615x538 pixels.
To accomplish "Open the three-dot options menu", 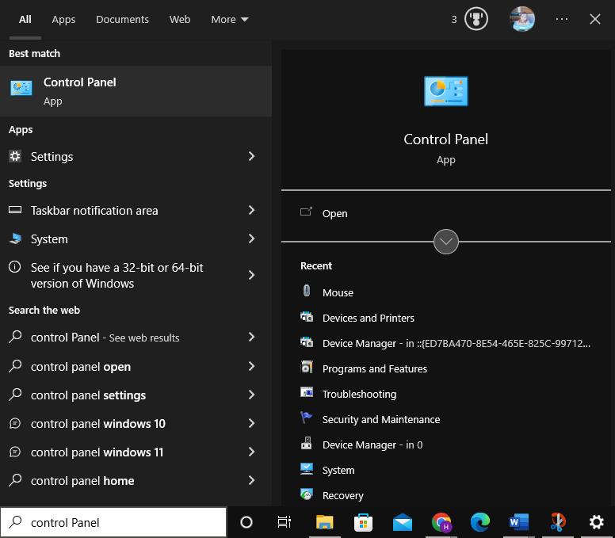I will [x=562, y=19].
